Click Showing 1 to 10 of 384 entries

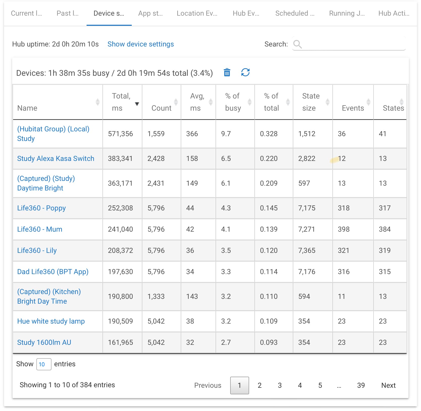click(67, 385)
